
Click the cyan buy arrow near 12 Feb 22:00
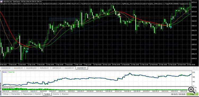pos(171,27)
